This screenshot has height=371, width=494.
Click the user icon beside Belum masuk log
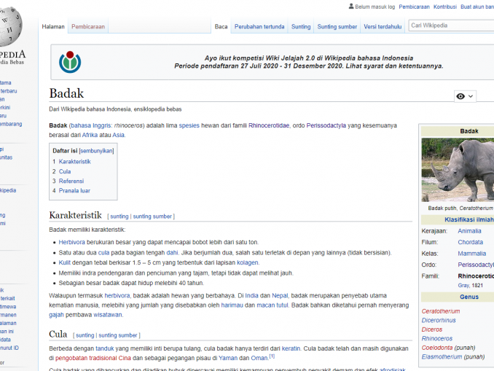pos(351,7)
